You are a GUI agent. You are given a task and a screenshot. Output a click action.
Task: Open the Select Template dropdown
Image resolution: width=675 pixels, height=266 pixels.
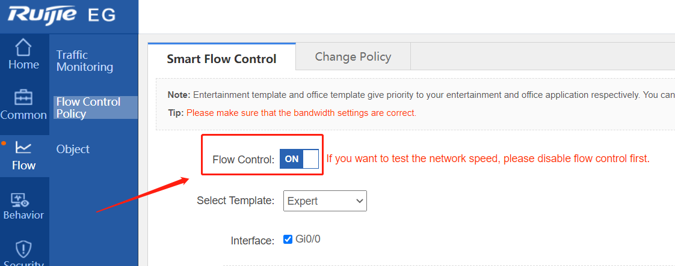coord(325,201)
